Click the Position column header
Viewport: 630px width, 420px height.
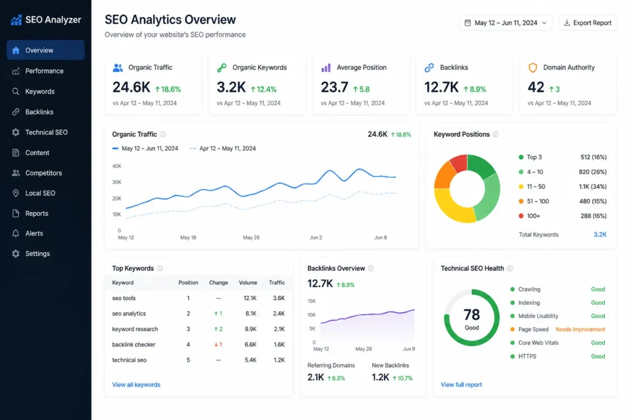click(x=188, y=283)
